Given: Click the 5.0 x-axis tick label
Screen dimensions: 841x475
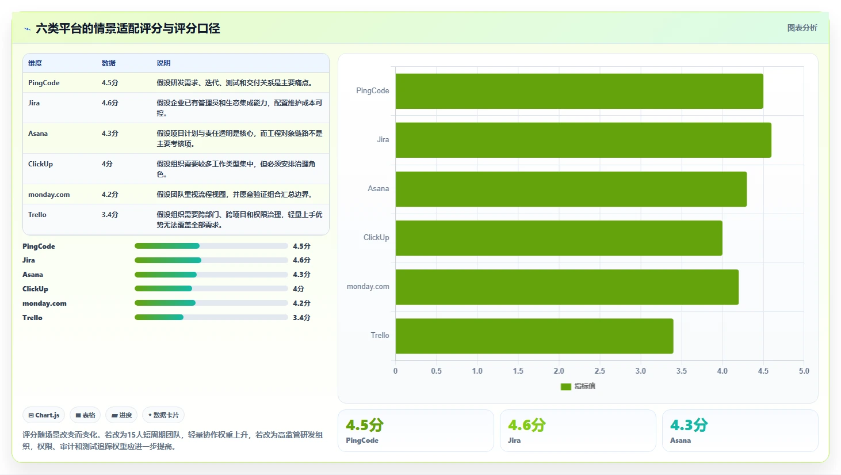Looking at the screenshot, I should click(804, 371).
